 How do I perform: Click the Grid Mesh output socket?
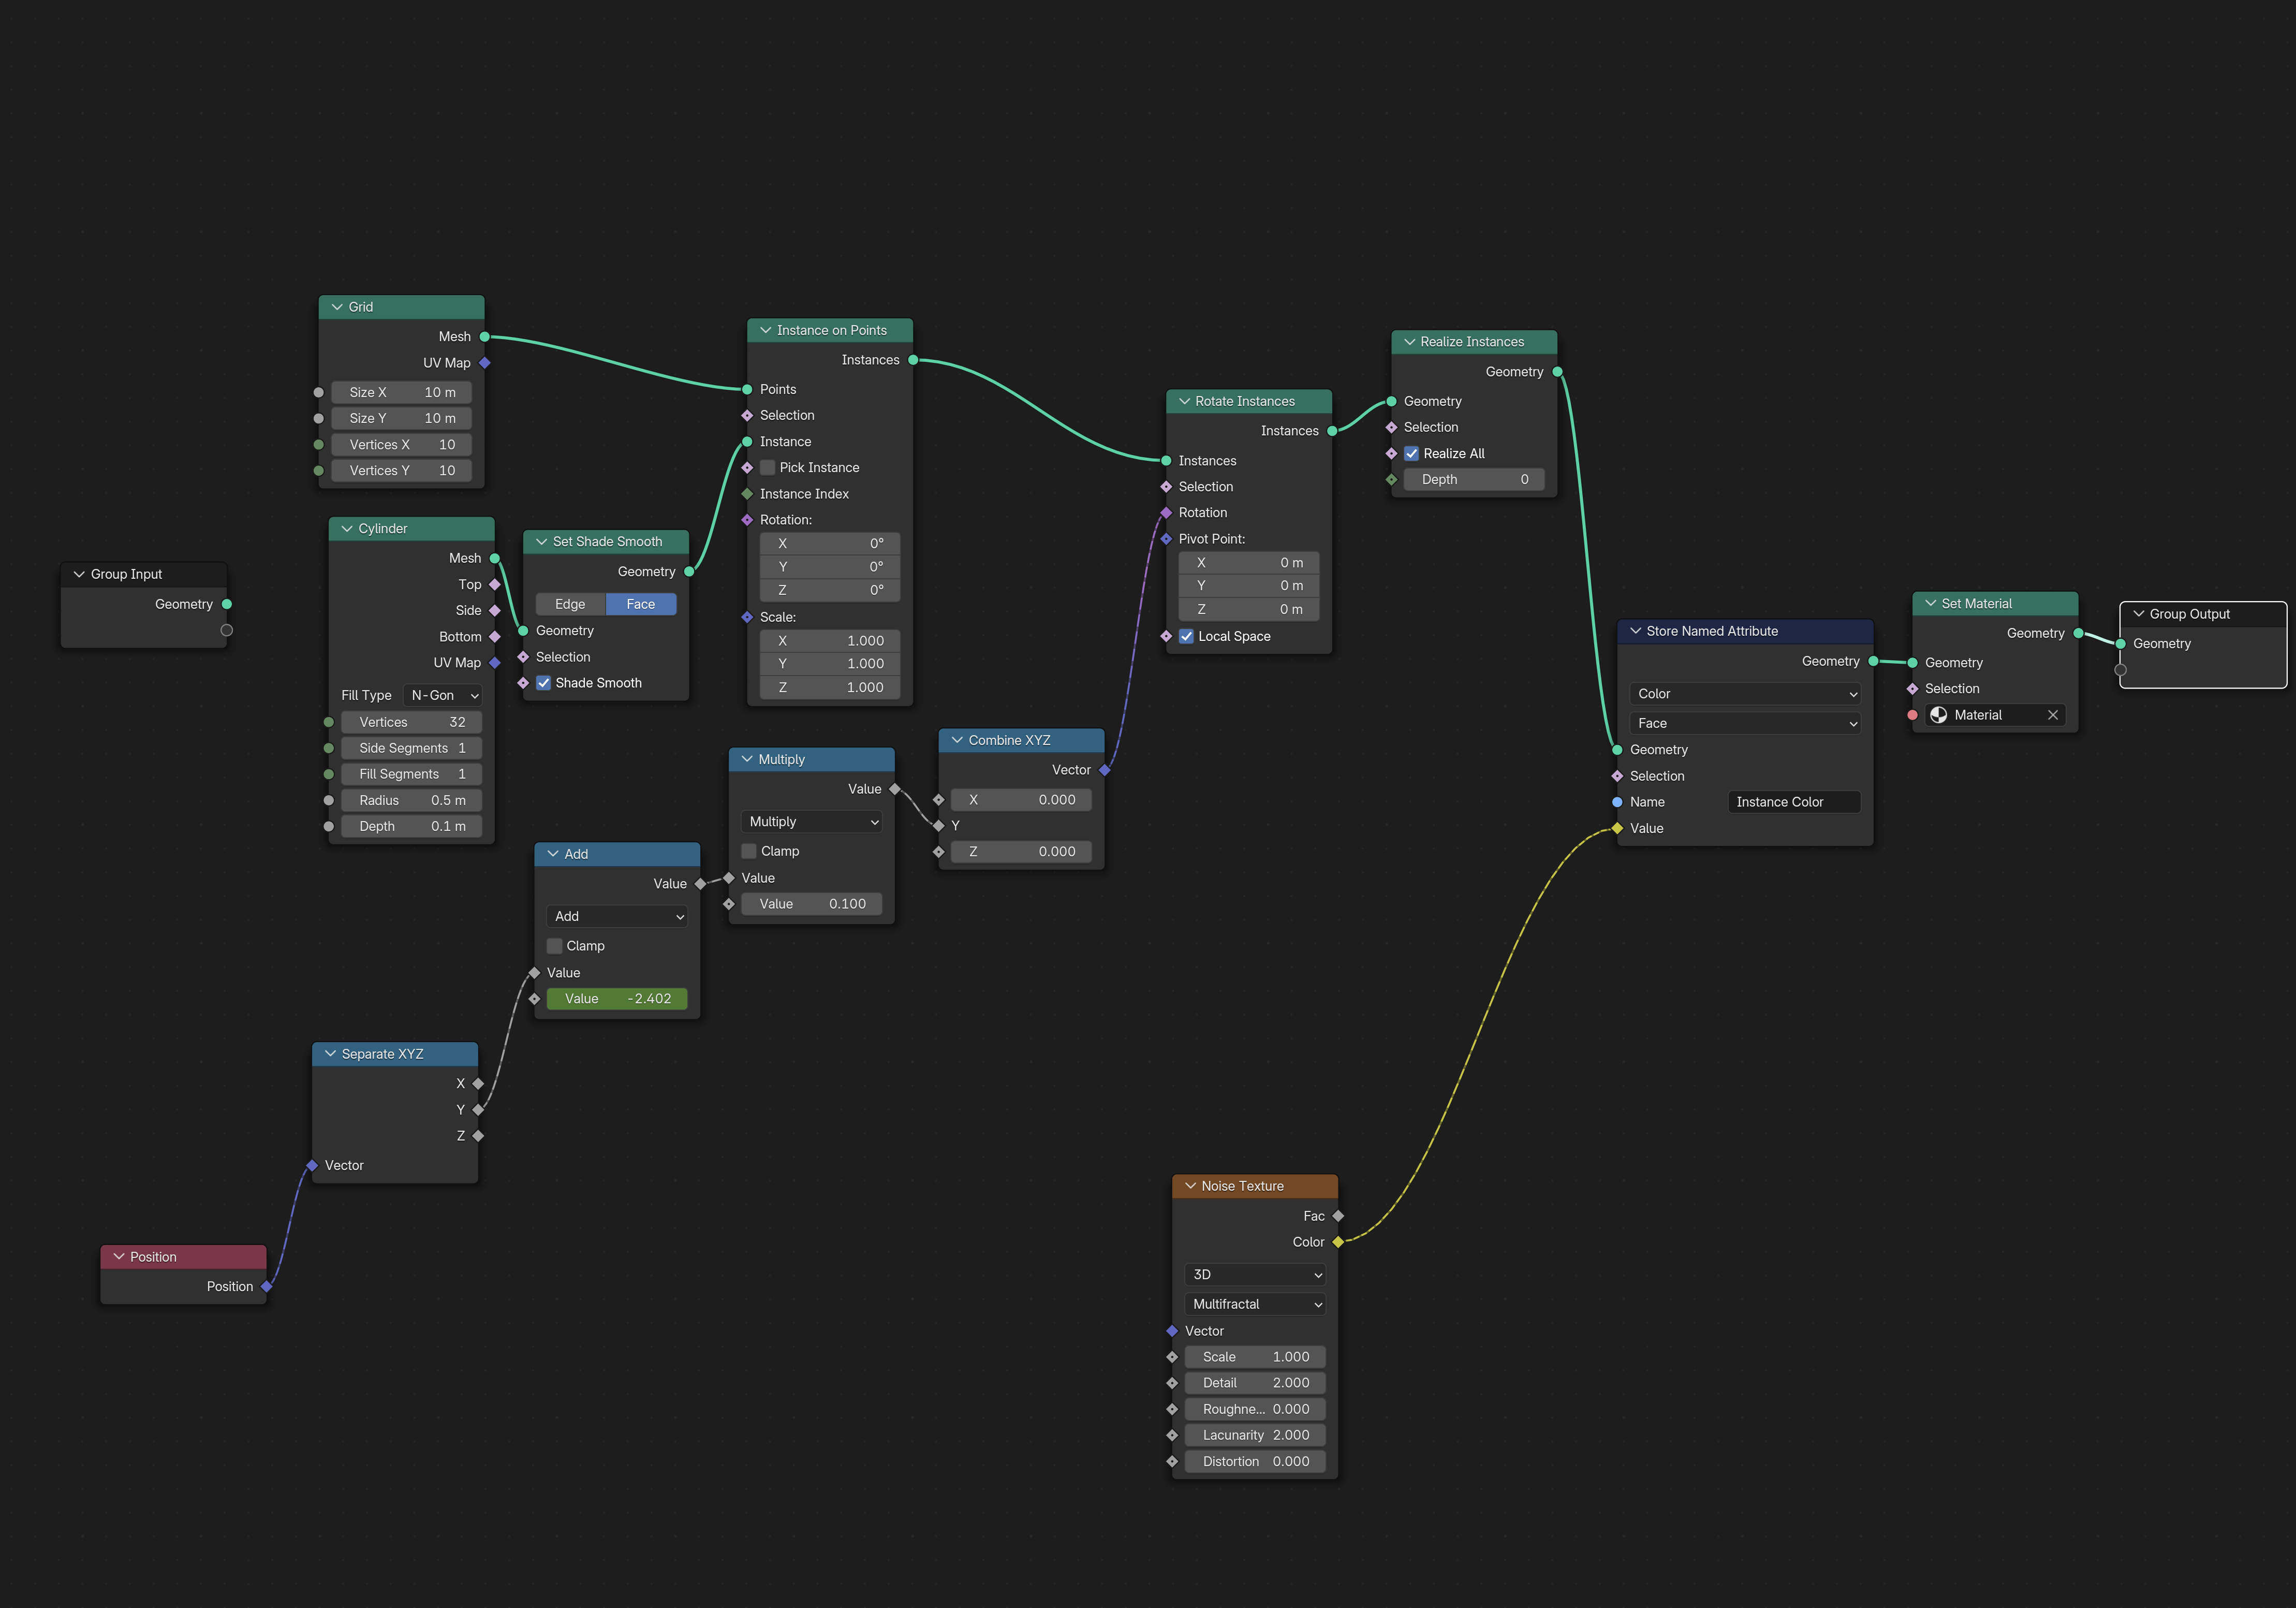485,337
